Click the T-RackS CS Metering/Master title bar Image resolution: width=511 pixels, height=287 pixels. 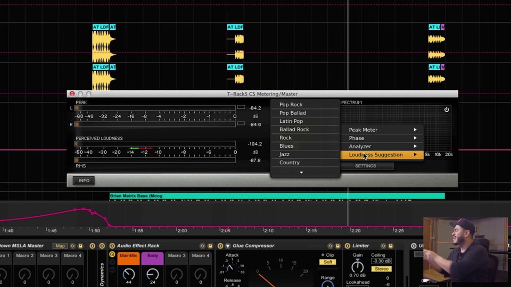pyautogui.click(x=262, y=94)
